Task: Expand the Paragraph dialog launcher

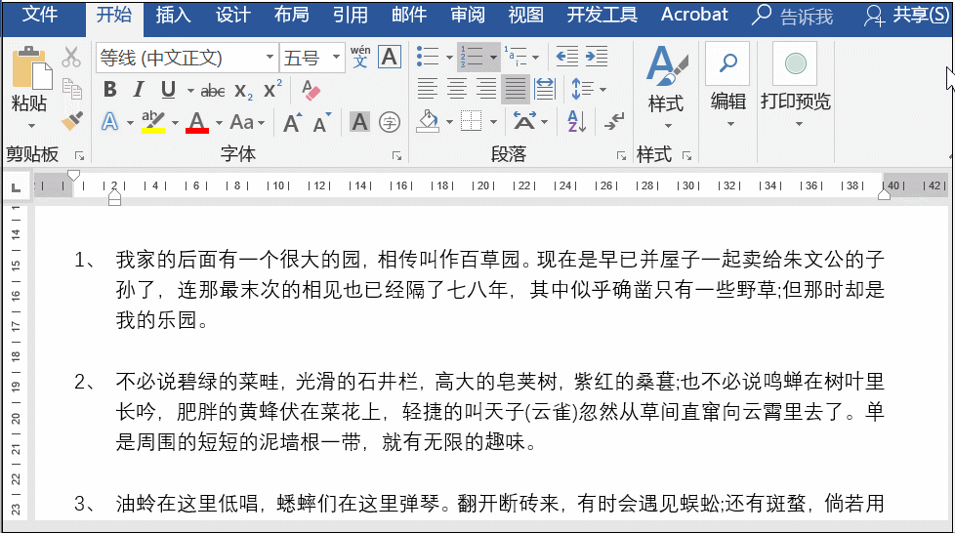Action: click(621, 156)
